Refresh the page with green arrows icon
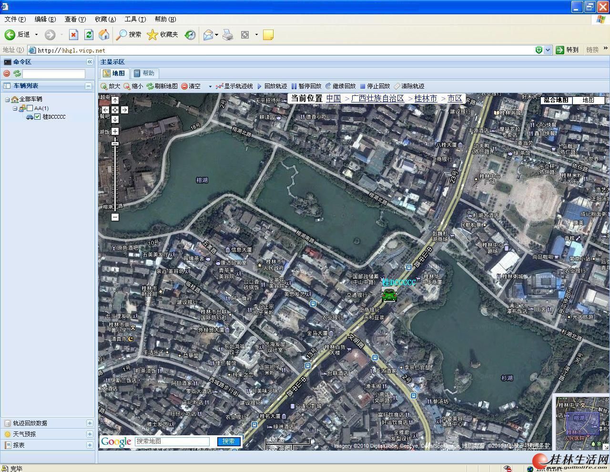Screen dimensions: 610x472 point(89,34)
